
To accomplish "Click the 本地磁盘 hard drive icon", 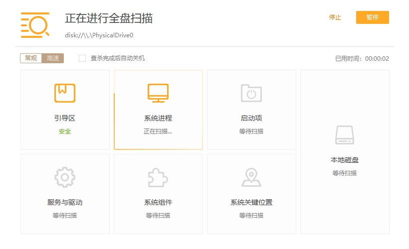I will [x=345, y=135].
